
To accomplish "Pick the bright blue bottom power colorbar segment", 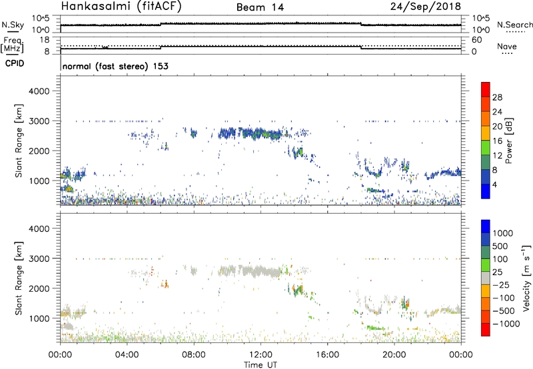I will point(486,191).
